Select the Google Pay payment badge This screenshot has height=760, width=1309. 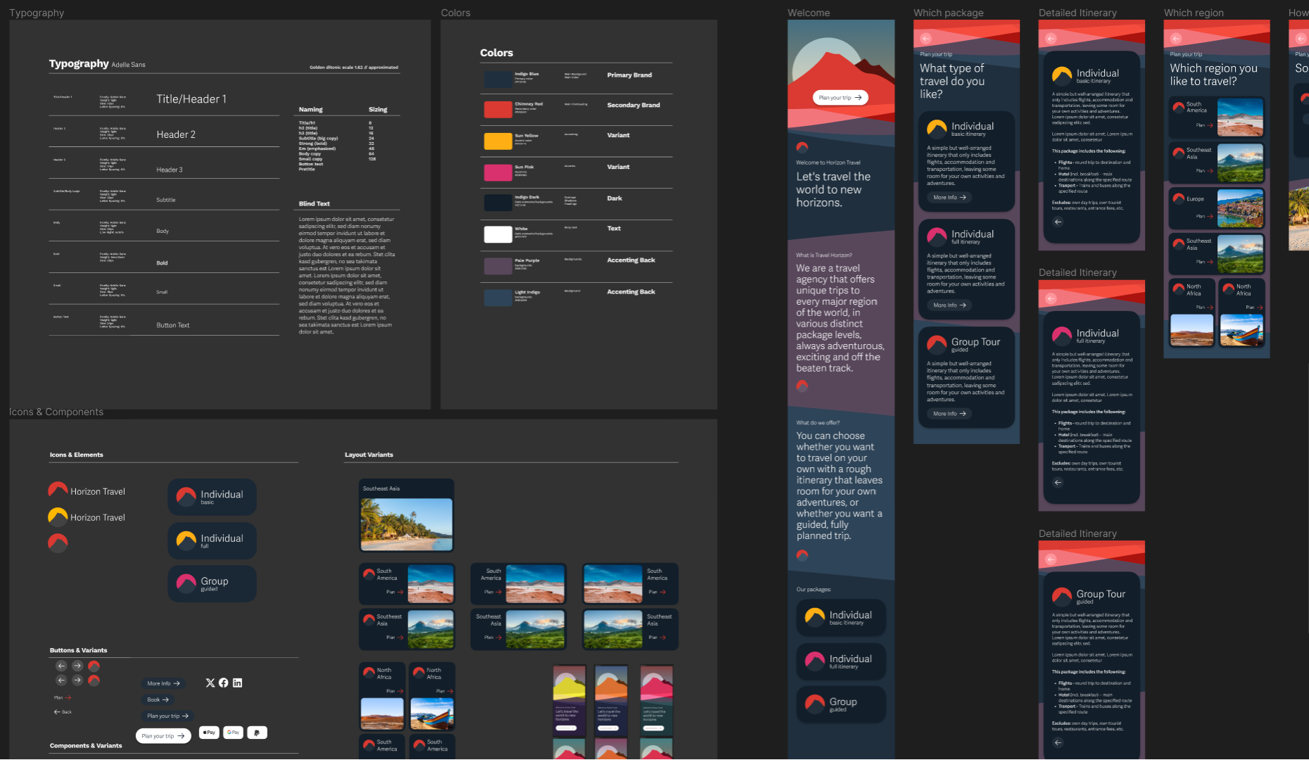234,733
